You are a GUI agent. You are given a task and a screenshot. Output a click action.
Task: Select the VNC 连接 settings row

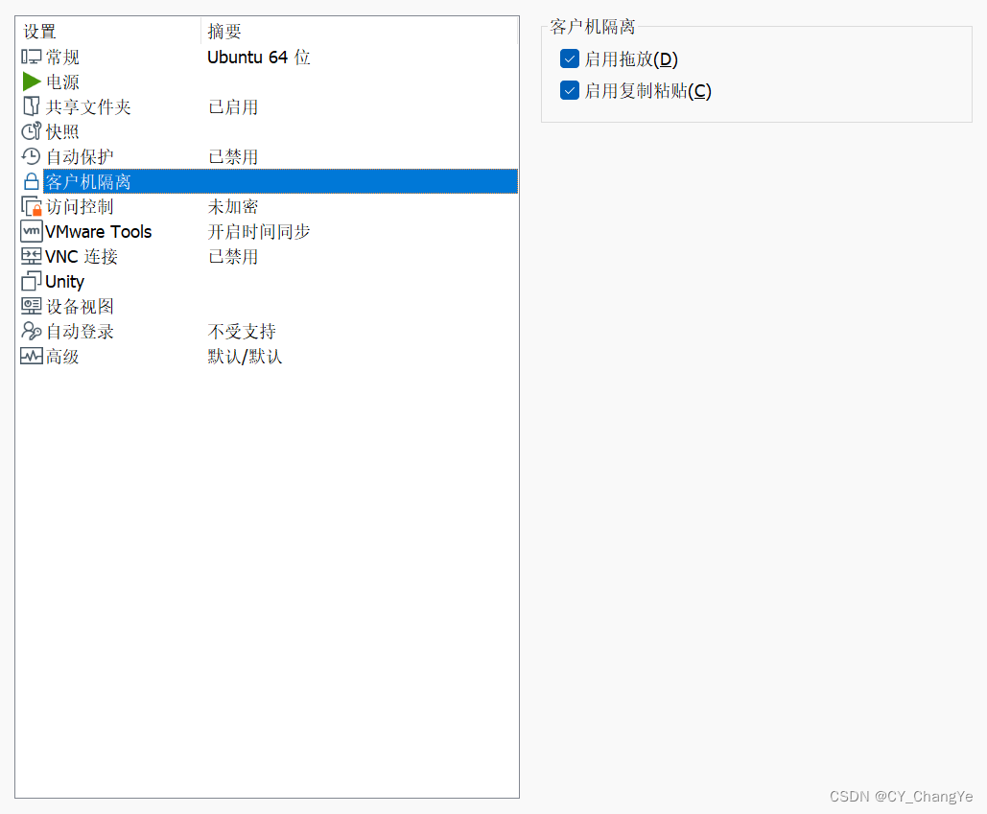[267, 256]
